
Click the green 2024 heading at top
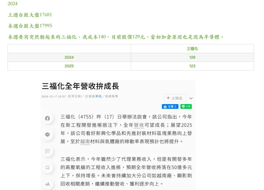point(12,4)
